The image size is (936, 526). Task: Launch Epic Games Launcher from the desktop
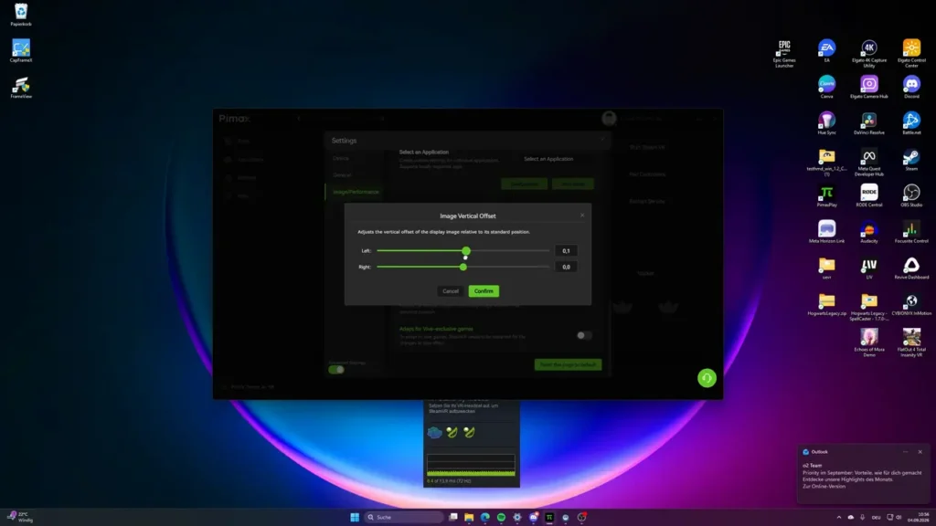[x=784, y=54]
